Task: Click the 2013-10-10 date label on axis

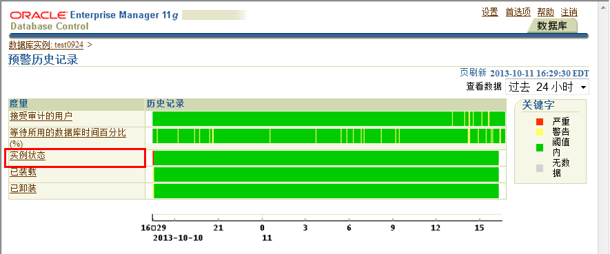Action: point(178,238)
